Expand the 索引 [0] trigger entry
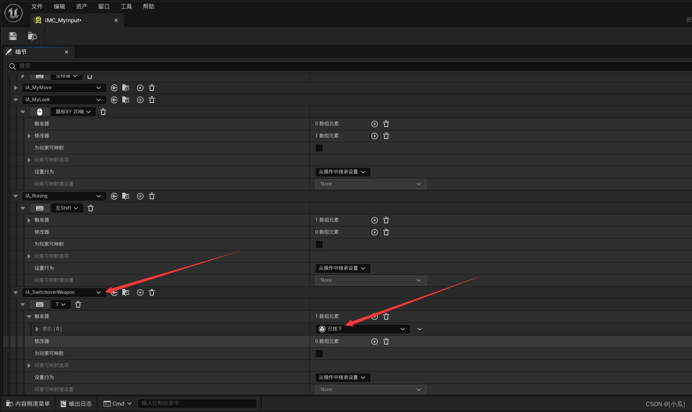The height and width of the screenshot is (412, 692). (37, 329)
